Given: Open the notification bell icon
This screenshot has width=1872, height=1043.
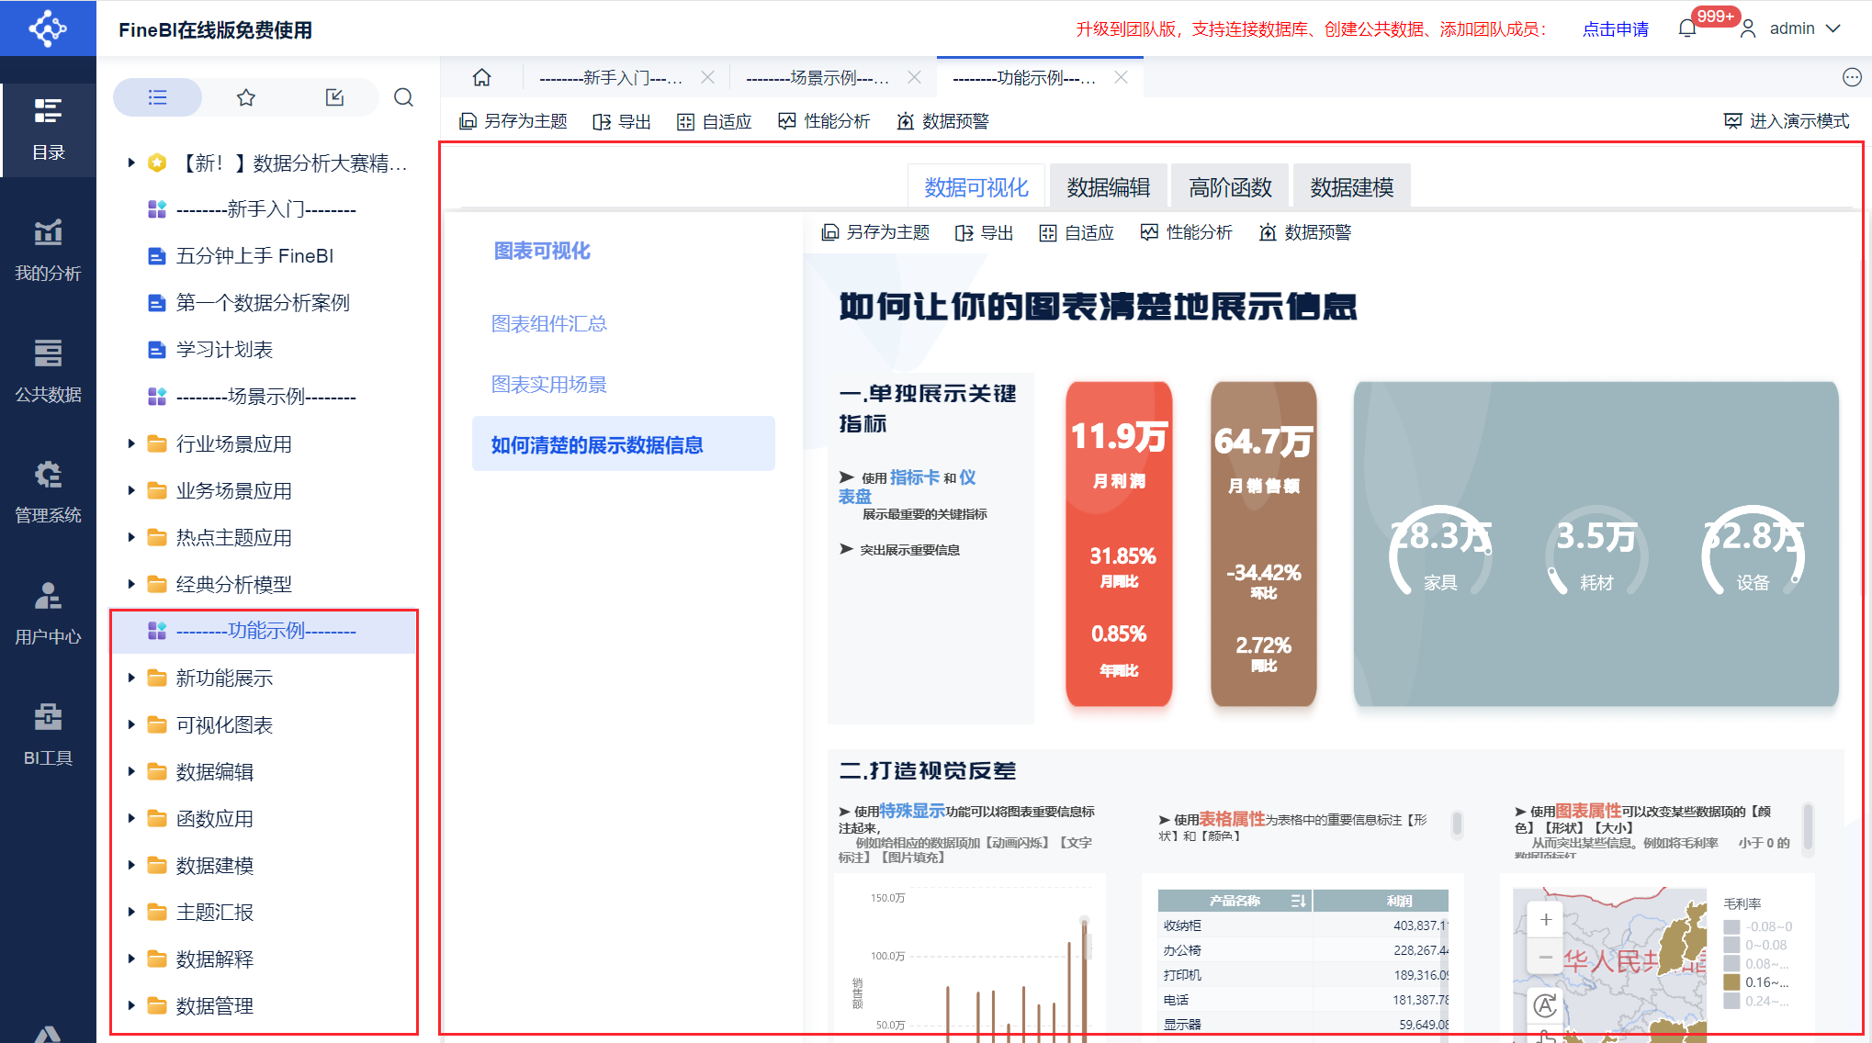Looking at the screenshot, I should coord(1686,28).
